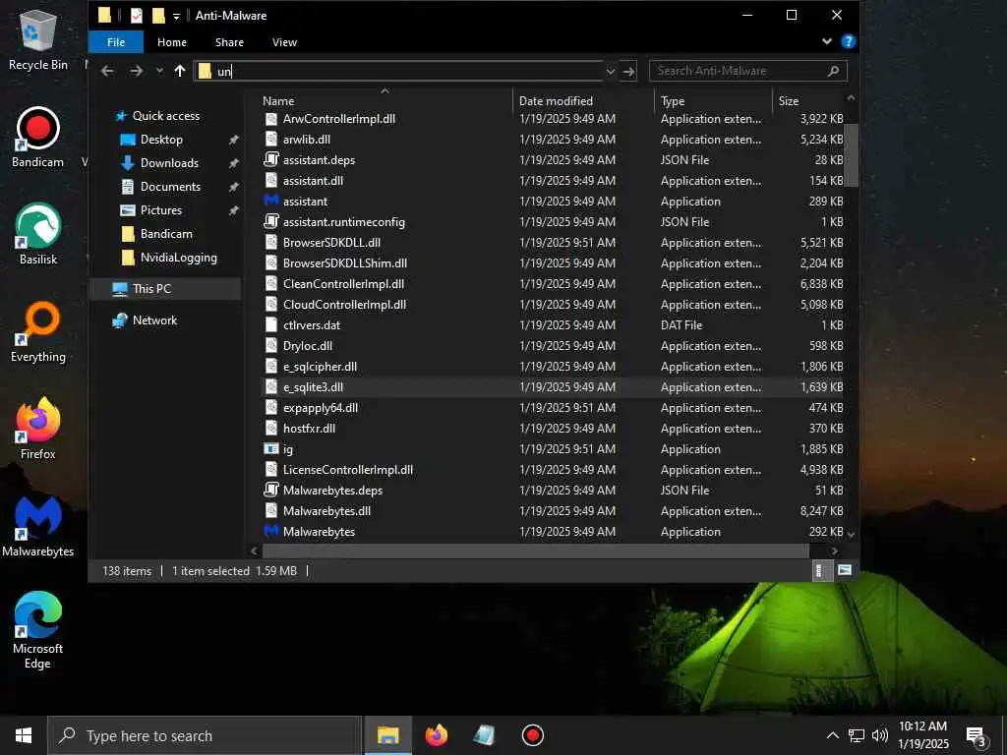Screen dimensions: 1007x755
Task: Open Bandicam folder in navigation pane
Action: pos(166,234)
